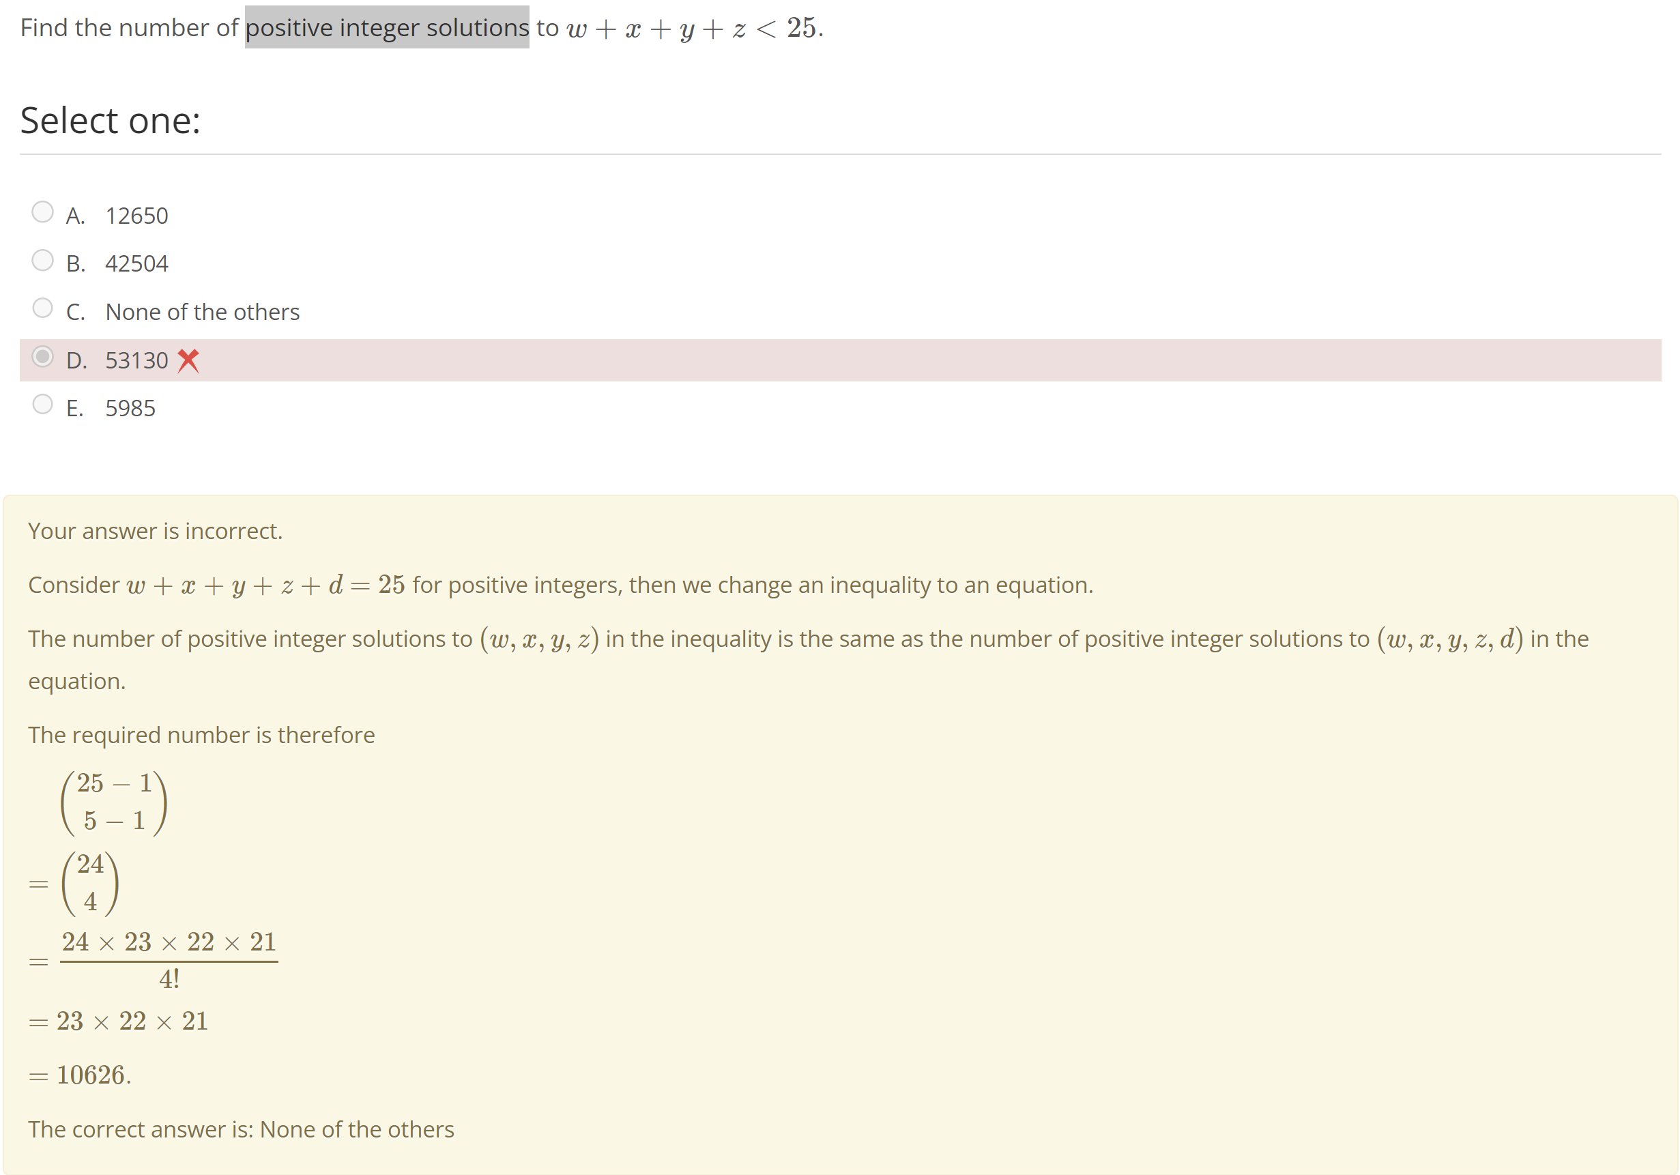Click the phrase The required number is therefore
1680x1175 pixels.
[x=201, y=735]
